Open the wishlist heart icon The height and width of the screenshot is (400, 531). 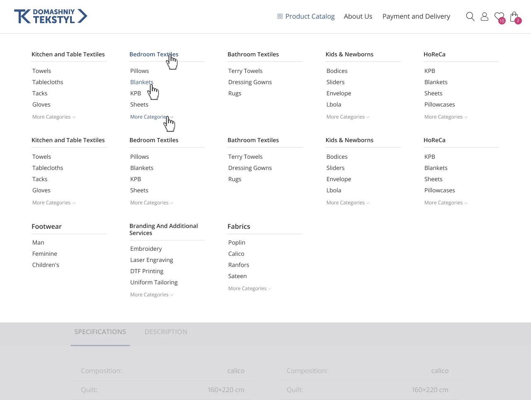[499, 17]
